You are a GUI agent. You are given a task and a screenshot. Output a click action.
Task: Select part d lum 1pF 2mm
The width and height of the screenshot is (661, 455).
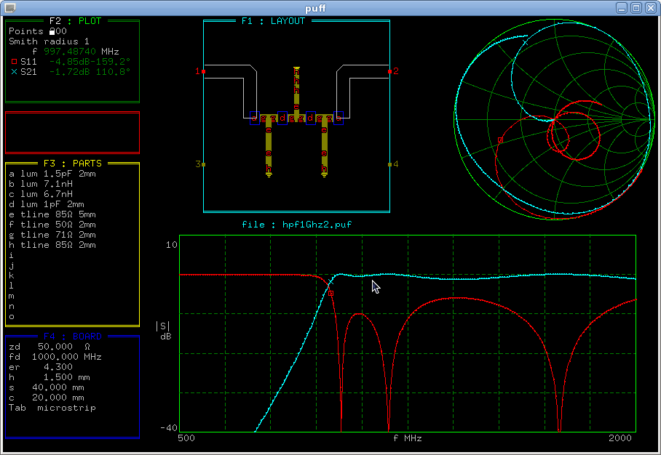[x=47, y=204]
